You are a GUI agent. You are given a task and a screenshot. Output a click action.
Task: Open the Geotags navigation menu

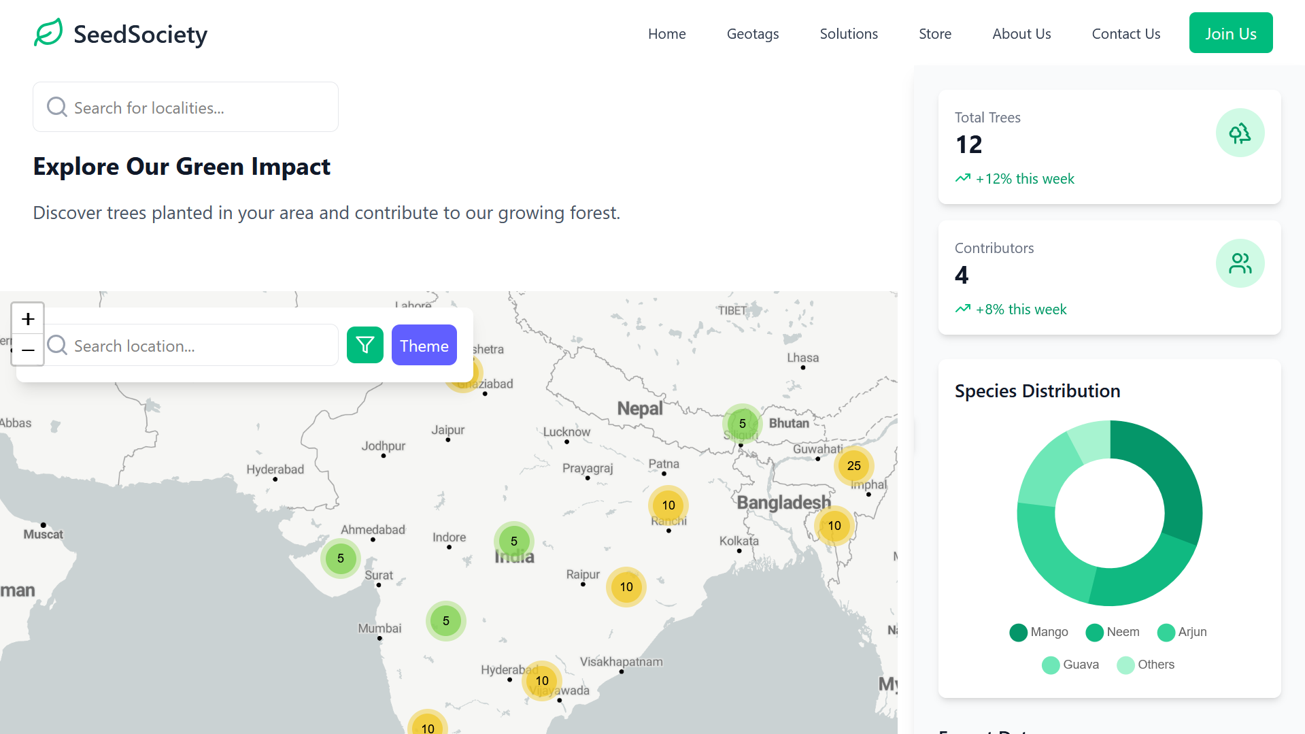(x=752, y=33)
